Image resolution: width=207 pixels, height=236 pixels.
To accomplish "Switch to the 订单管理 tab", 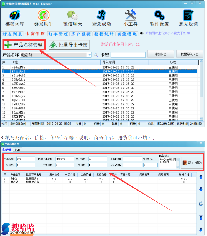I will (58, 34).
